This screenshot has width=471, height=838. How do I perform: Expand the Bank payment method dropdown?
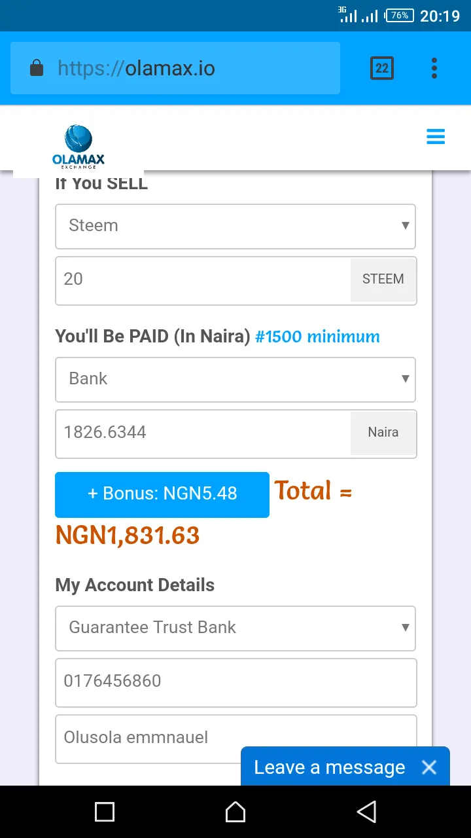pyautogui.click(x=235, y=379)
